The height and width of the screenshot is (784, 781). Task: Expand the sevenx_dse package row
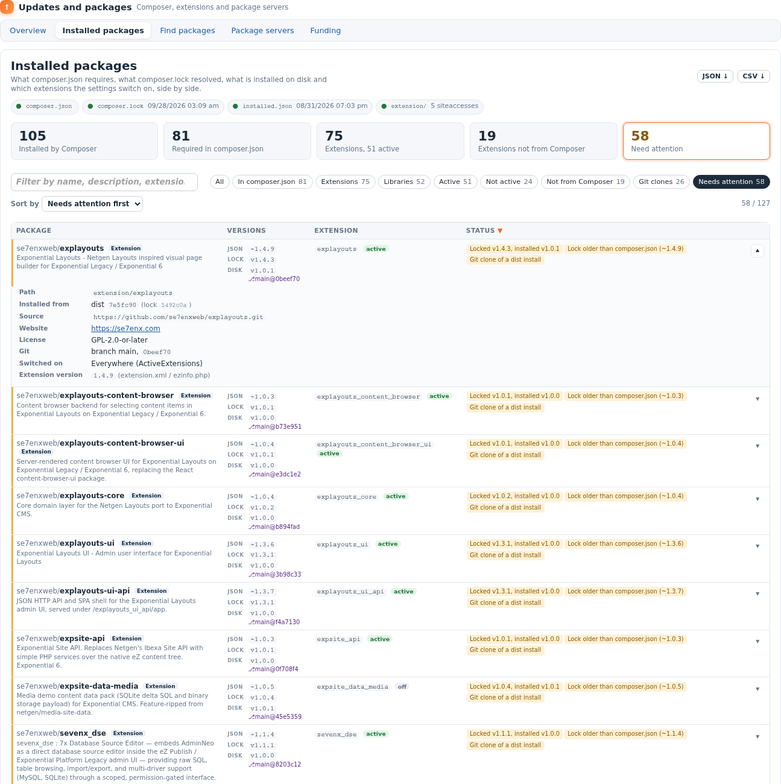pyautogui.click(x=757, y=736)
